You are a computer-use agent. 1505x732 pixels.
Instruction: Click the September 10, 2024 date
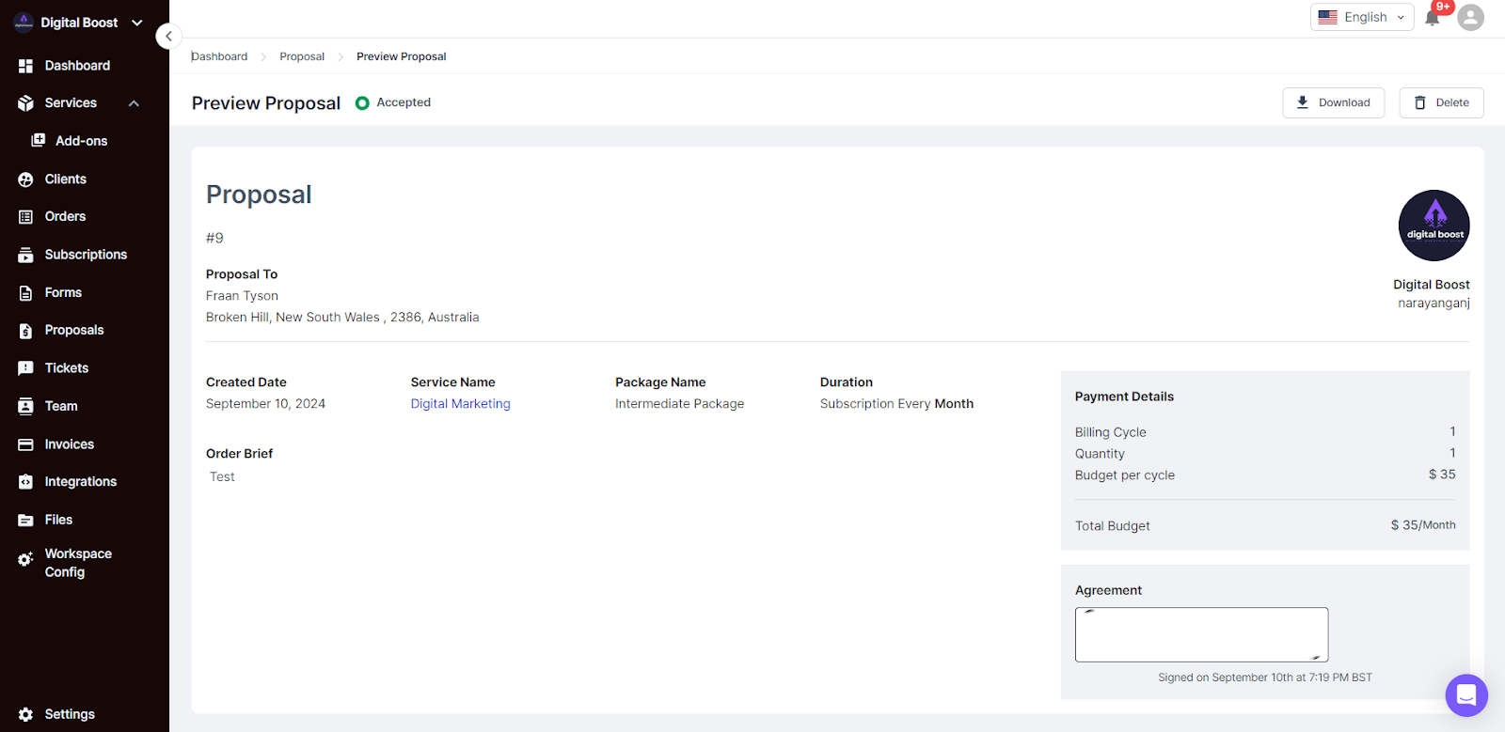click(265, 404)
